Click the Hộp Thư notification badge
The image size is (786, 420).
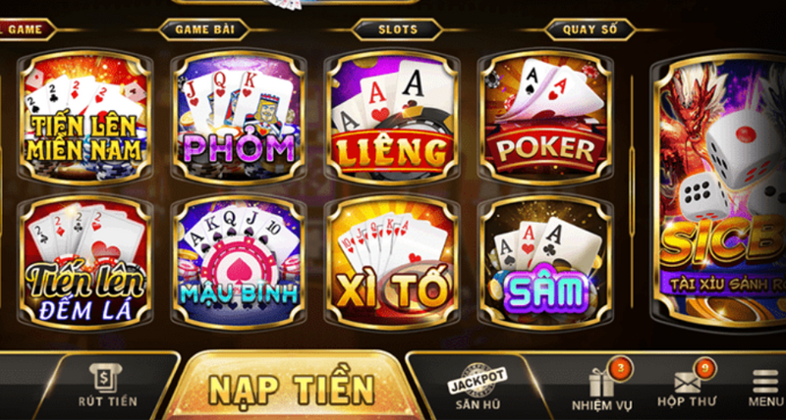pyautogui.click(x=704, y=367)
